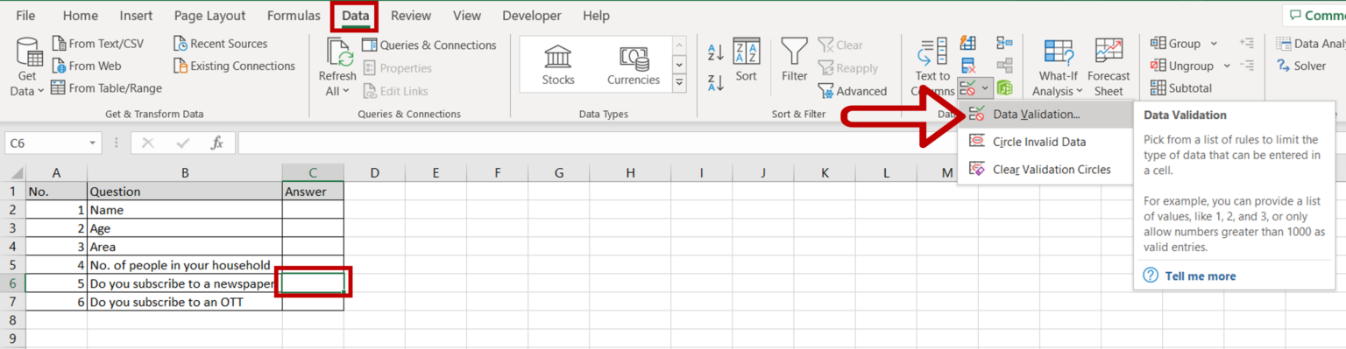Expand the Data Types gallery arrow

tap(679, 83)
